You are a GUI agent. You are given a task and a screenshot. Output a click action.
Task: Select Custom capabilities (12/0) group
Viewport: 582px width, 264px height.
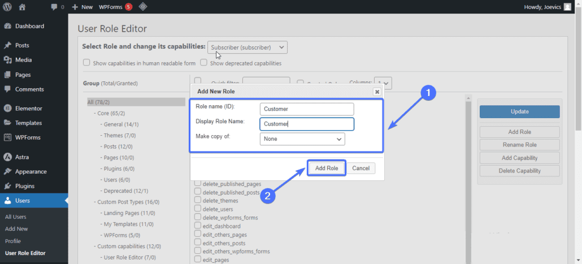pos(128,246)
